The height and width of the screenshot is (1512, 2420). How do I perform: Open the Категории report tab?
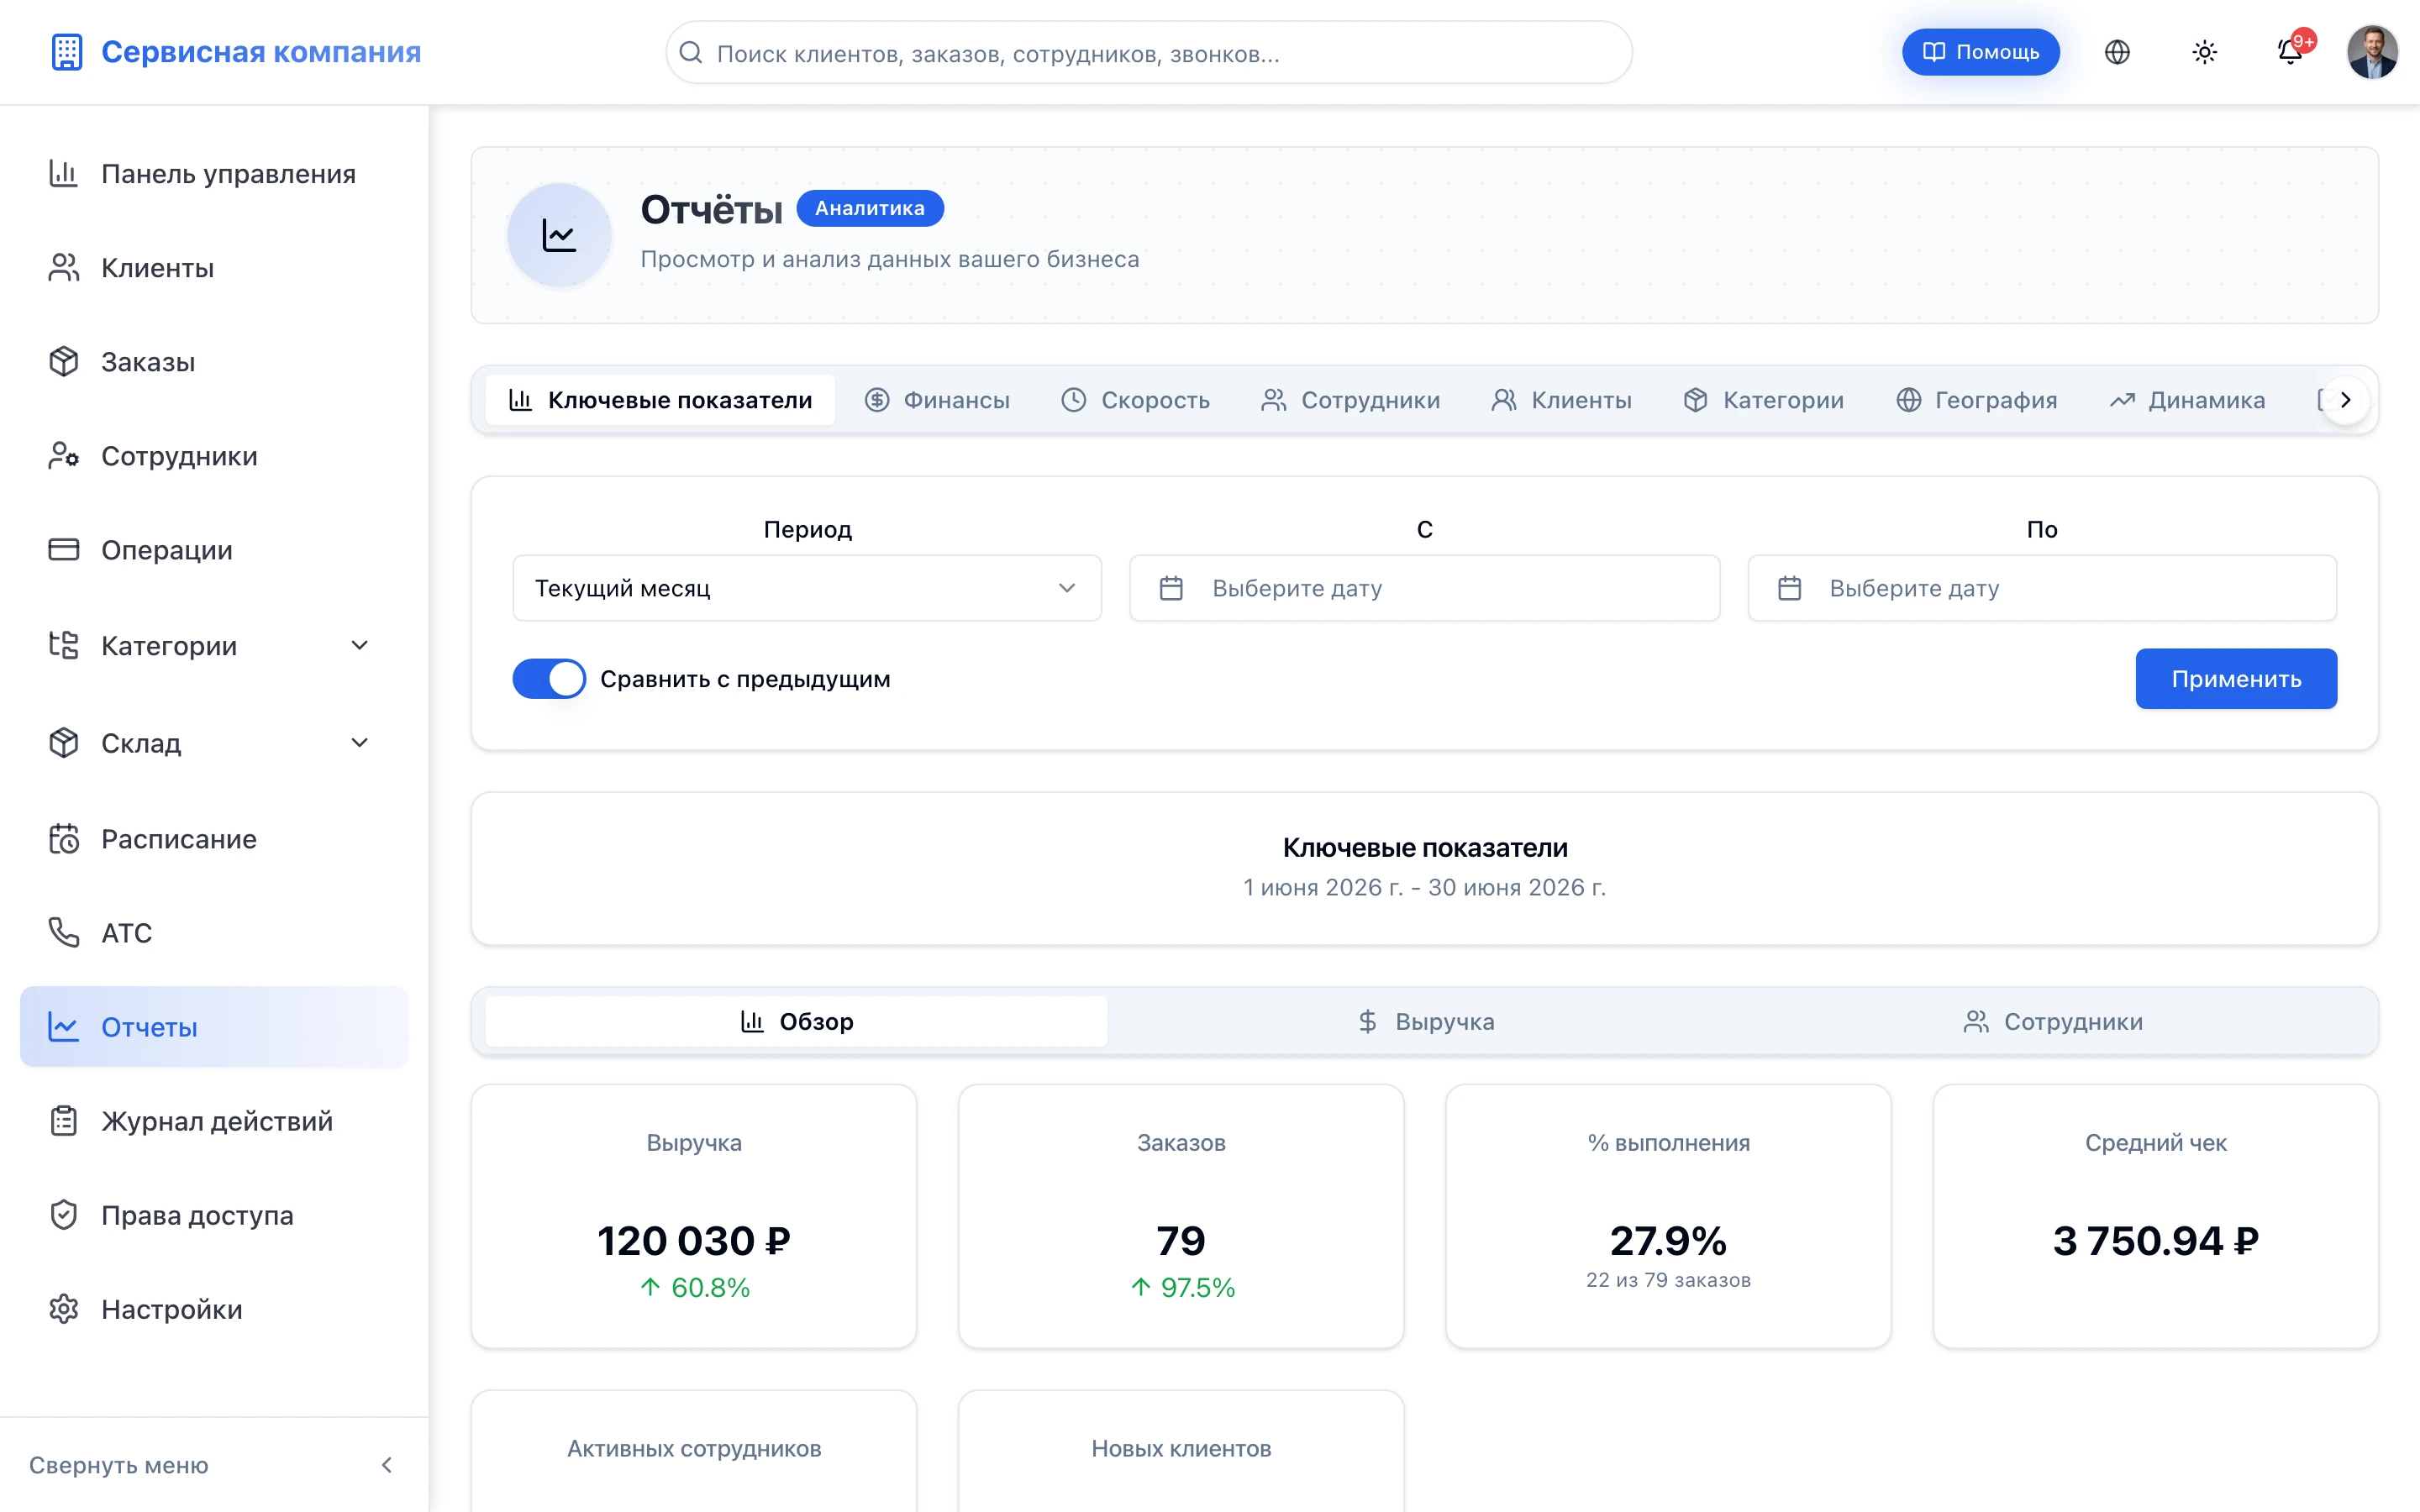pyautogui.click(x=1764, y=400)
